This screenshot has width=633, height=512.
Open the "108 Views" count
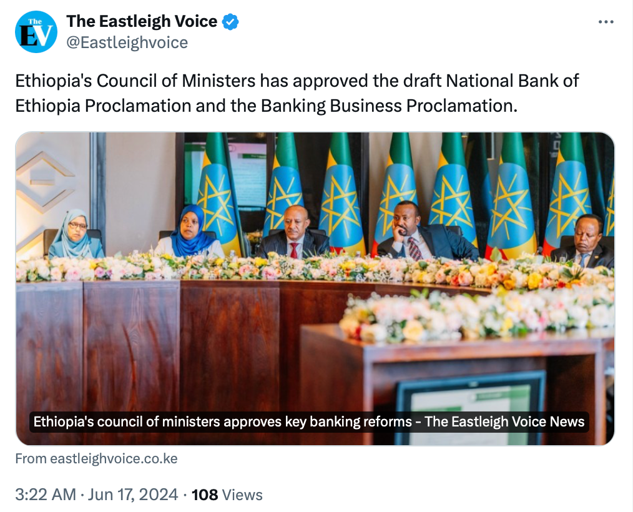[227, 495]
